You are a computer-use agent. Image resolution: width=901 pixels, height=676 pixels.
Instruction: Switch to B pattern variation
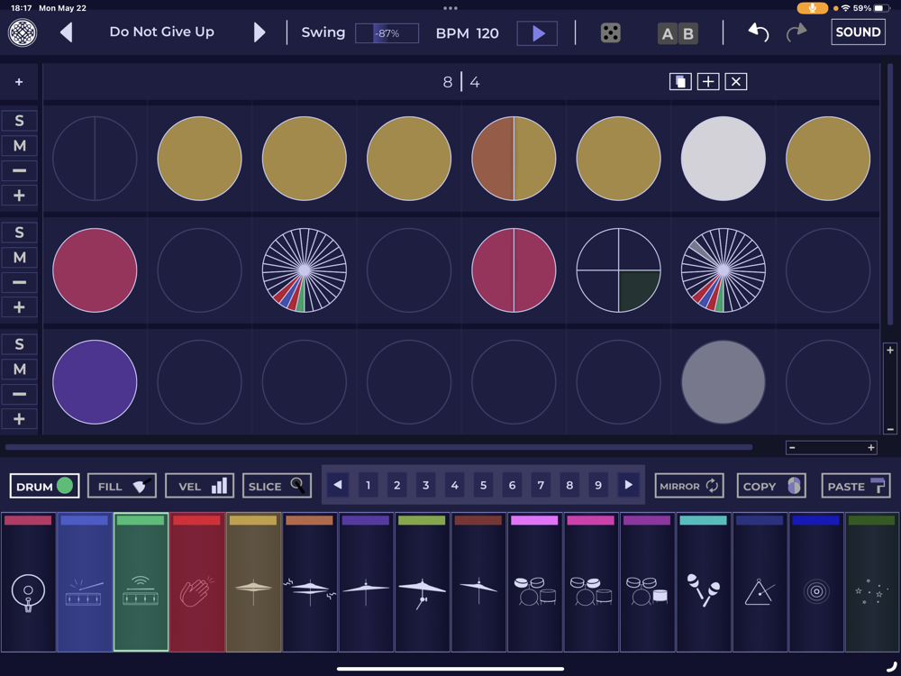pos(688,33)
